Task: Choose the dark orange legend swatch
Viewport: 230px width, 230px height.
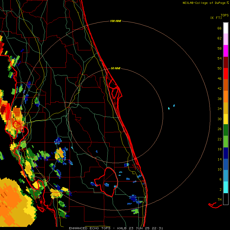Action: (x=226, y=85)
